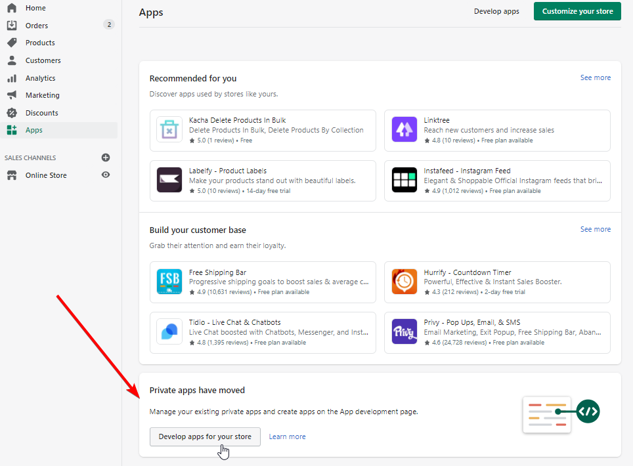Click the Orders count badge 2
Viewport: 633px width, 466px height.
point(109,24)
